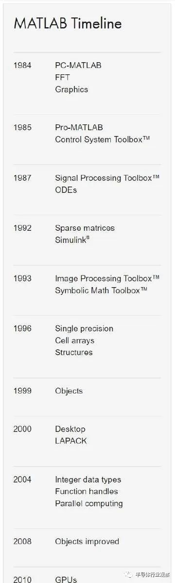
Task: Click the Objects entry for 1999
Action: 69,391
